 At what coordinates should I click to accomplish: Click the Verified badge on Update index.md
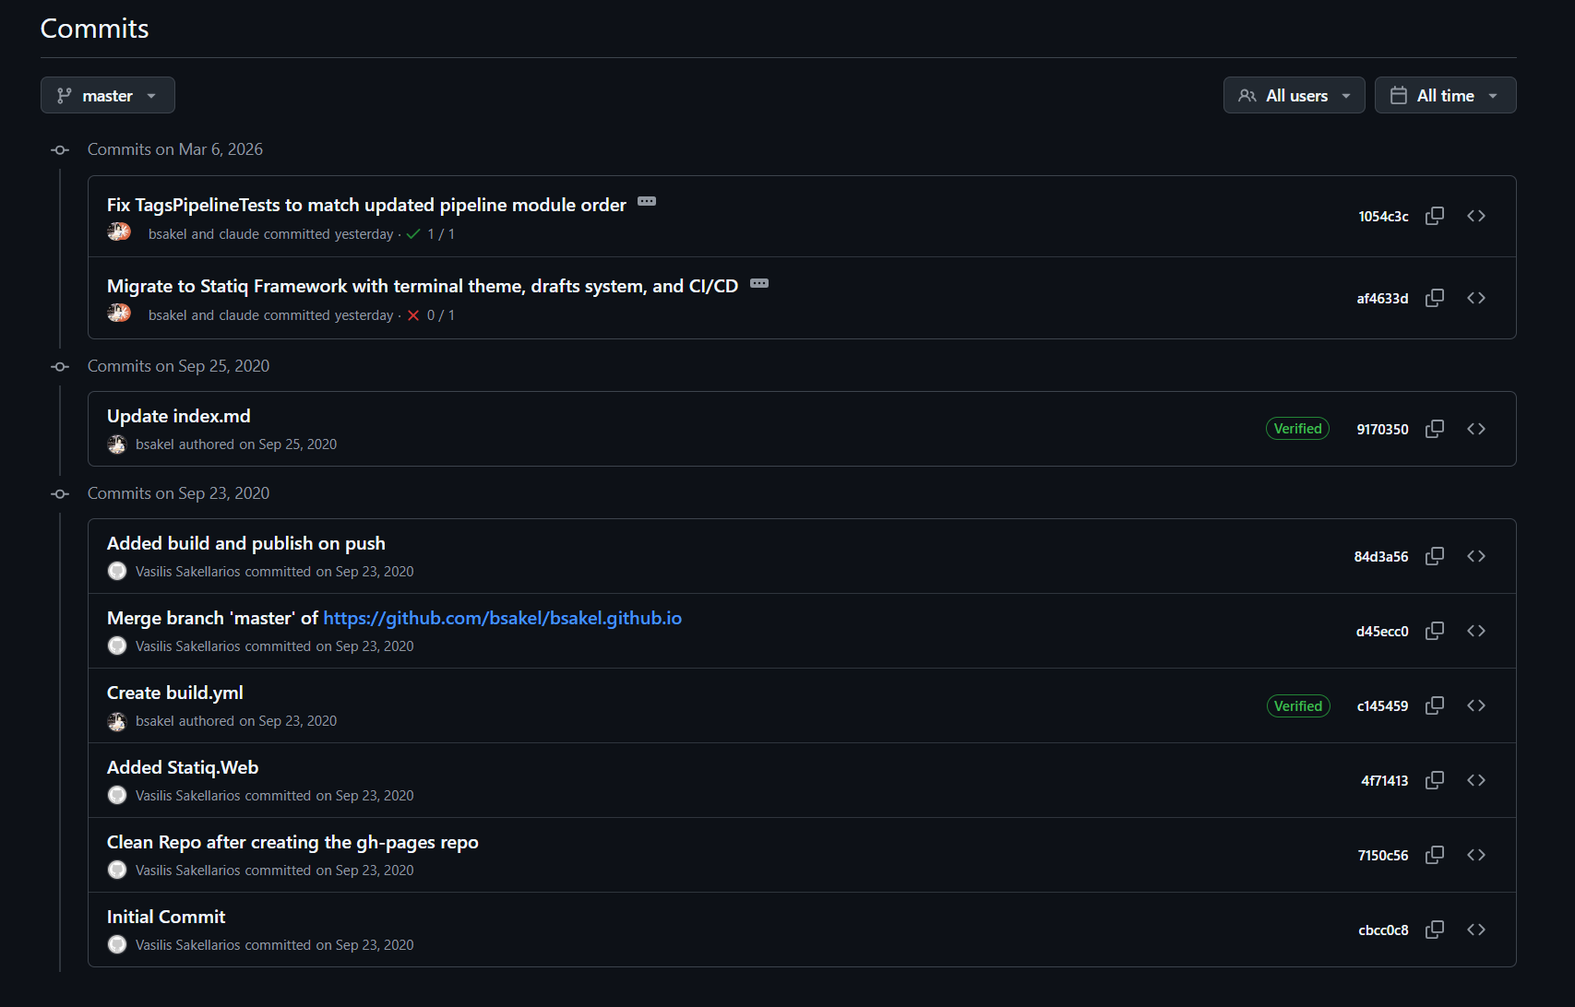pos(1297,428)
